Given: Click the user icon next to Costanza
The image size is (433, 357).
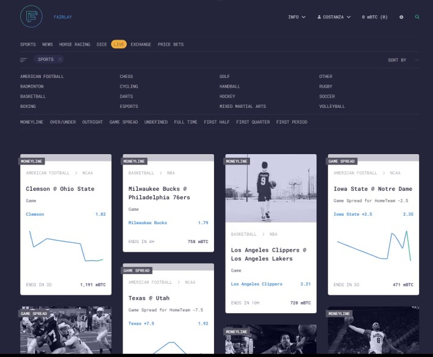Looking at the screenshot, I should tap(319, 17).
